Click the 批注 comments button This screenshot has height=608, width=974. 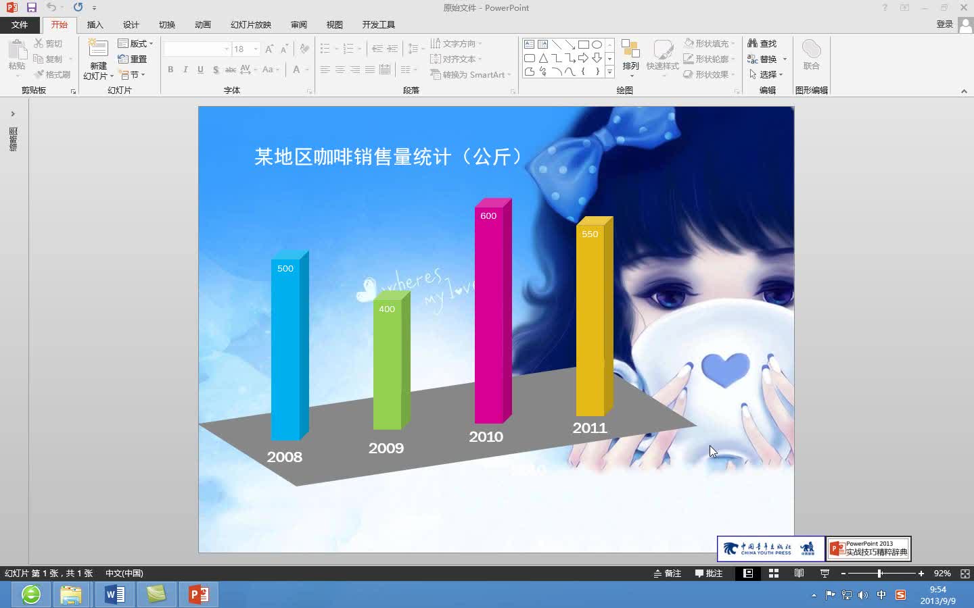click(709, 573)
